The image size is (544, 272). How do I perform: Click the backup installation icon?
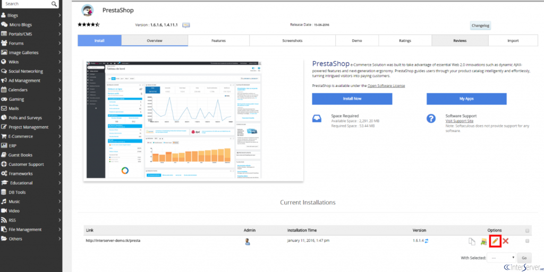click(x=483, y=242)
